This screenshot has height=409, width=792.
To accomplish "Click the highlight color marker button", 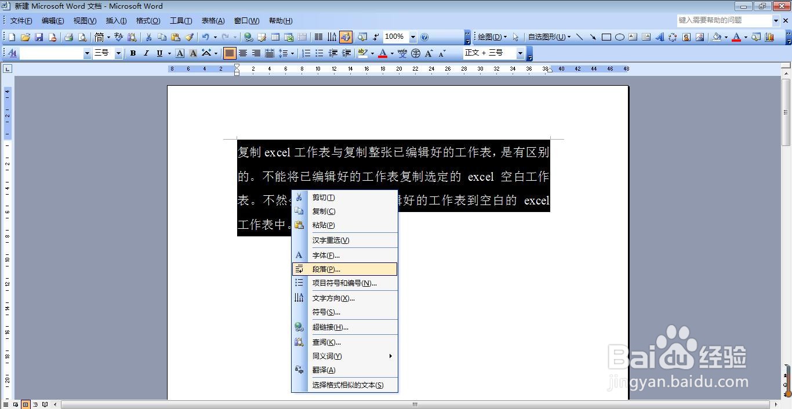I will 362,53.
